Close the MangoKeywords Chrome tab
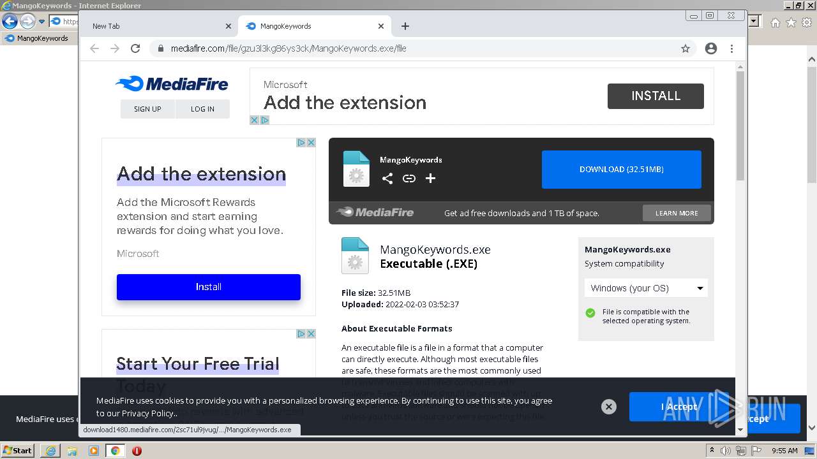 click(x=381, y=26)
